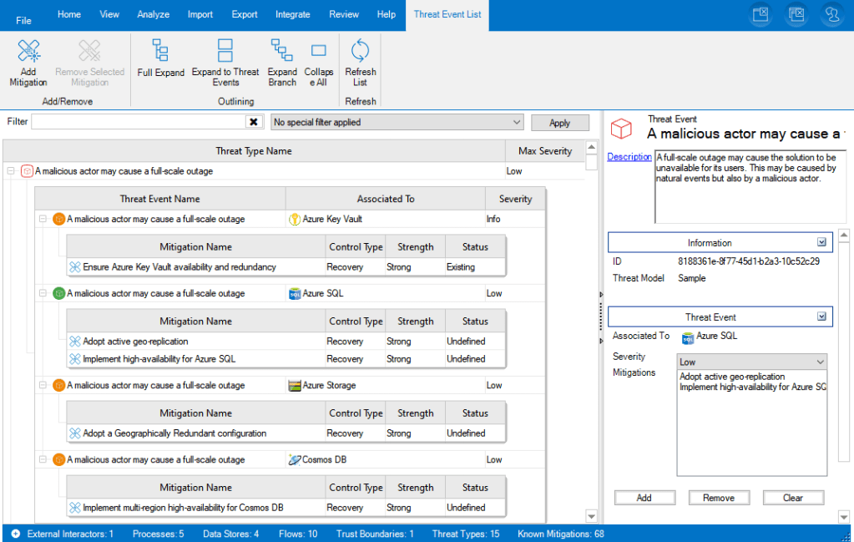Screen dimensions: 854x542
Task: Click Expand to Threat Events icon
Action: 225,52
